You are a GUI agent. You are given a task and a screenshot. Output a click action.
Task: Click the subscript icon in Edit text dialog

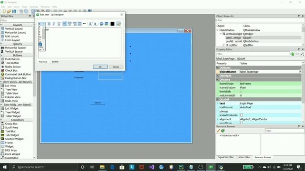pyautogui.click(x=95, y=24)
